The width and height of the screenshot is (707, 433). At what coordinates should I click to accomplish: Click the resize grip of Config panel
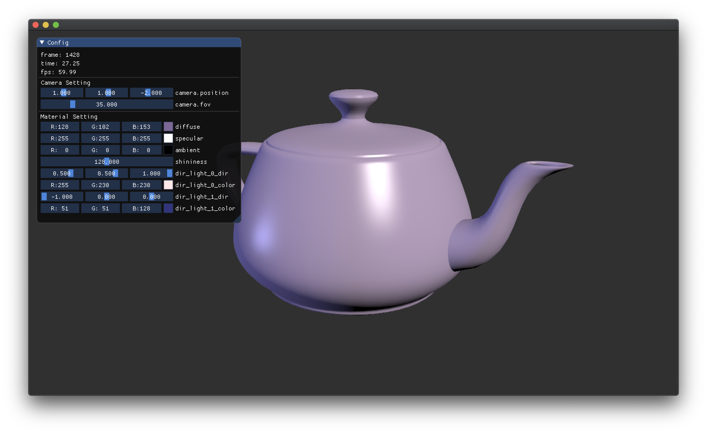[x=238, y=220]
